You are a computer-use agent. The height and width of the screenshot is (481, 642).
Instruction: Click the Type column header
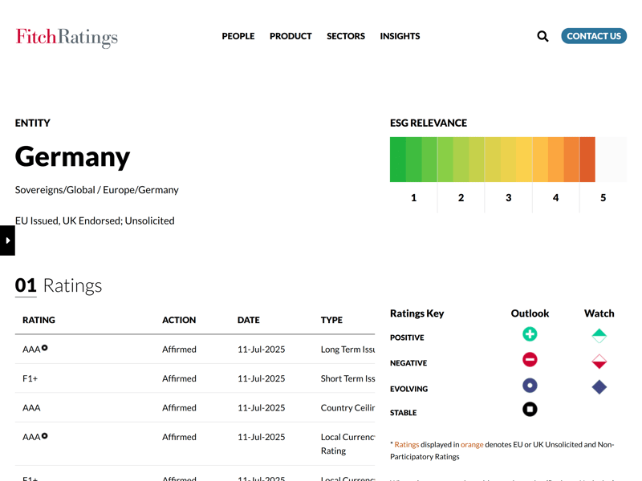[331, 320]
